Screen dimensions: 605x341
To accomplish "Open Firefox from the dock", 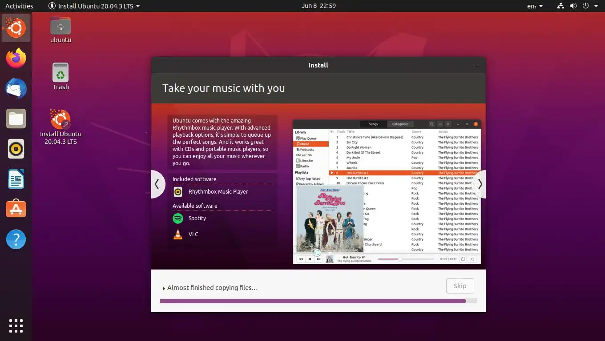I will click(x=16, y=58).
